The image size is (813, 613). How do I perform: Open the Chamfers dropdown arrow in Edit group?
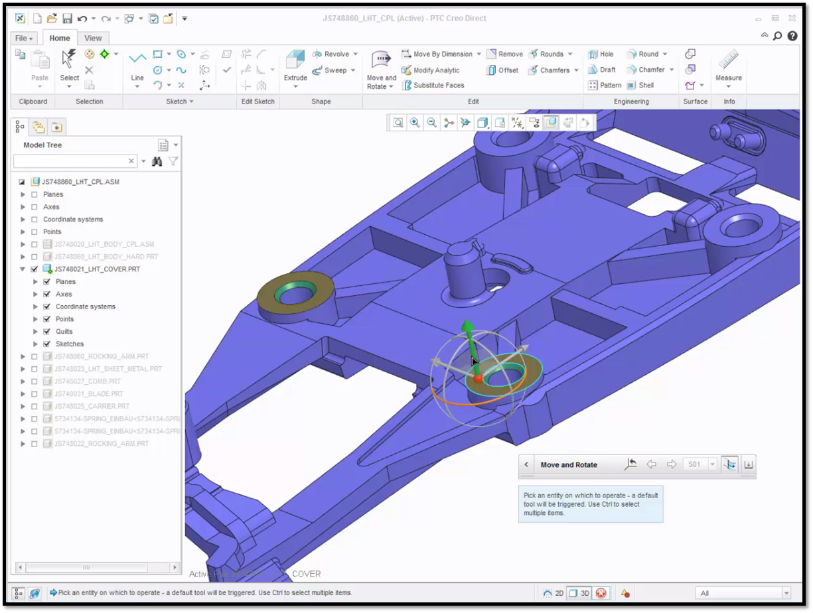coord(576,70)
